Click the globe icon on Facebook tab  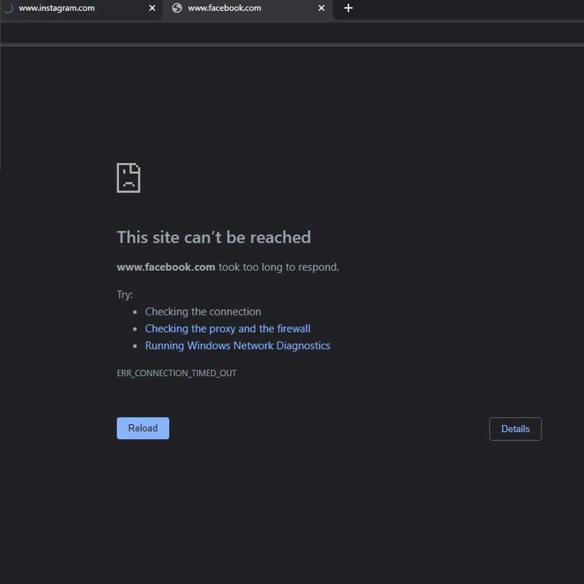177,8
